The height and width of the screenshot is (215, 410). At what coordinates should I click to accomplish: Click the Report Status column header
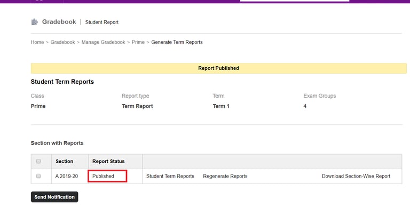[108, 161]
